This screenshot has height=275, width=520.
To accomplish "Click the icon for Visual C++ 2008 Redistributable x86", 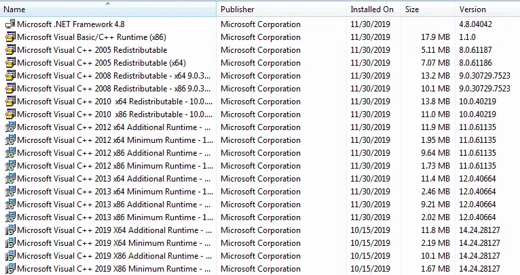I will pos(10,89).
